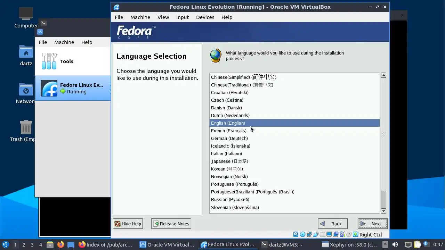Click the recording status icon
The image size is (445, 250).
pos(335,234)
